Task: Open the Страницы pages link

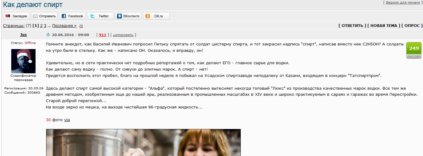Action: [x=14, y=26]
